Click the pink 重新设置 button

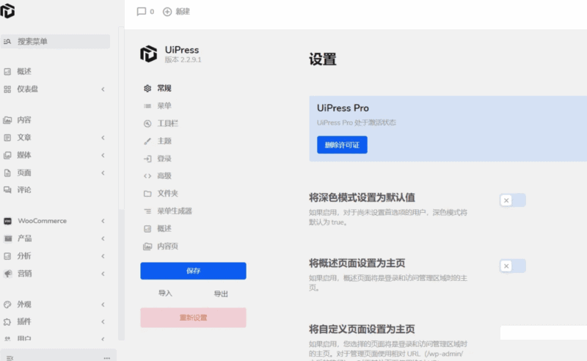coord(193,318)
